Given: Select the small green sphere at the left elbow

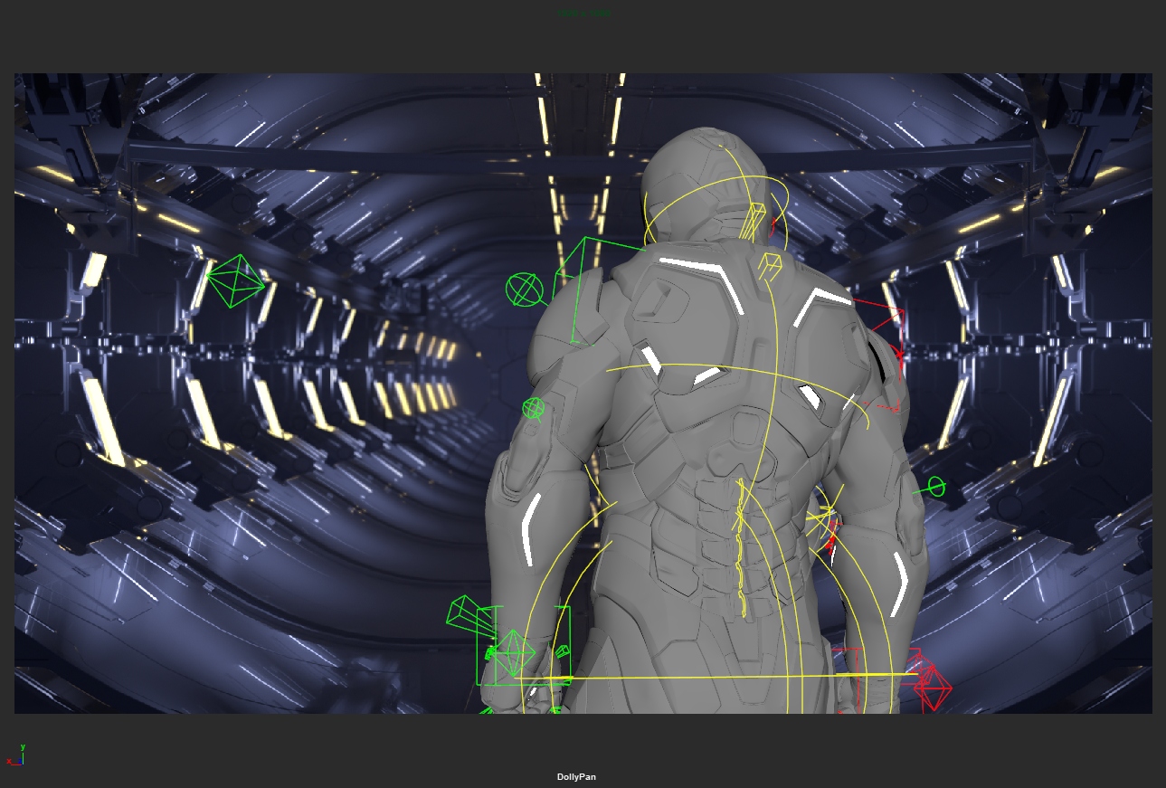Looking at the screenshot, I should 534,409.
